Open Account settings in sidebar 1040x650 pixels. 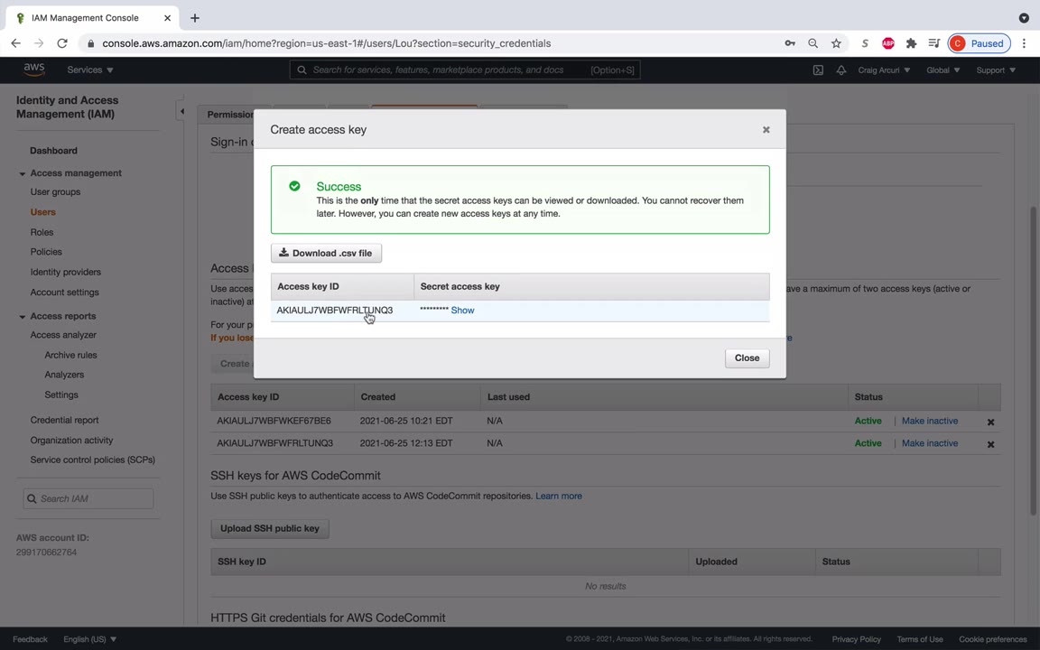coord(64,292)
